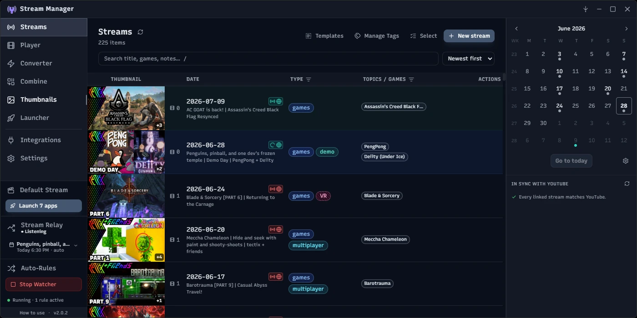
Task: Click the 2026-06-28 date title
Action: tap(206, 145)
